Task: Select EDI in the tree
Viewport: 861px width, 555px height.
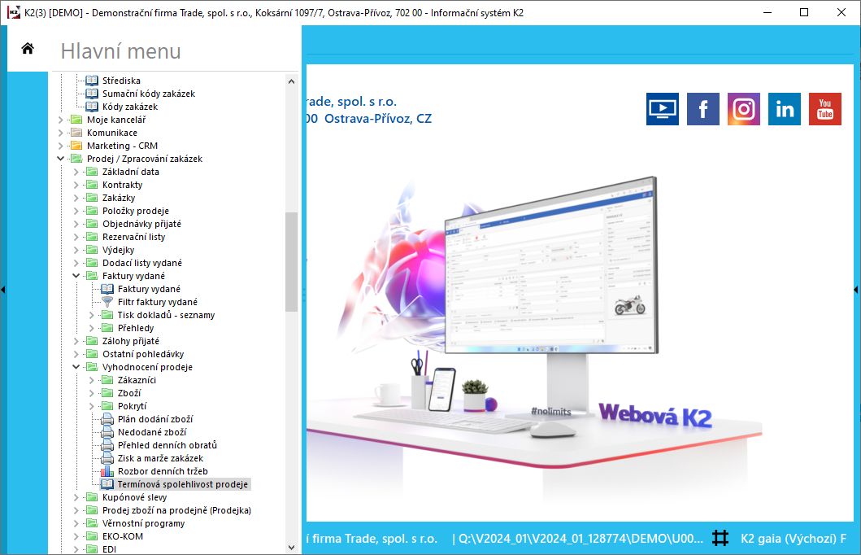Action: tap(109, 549)
